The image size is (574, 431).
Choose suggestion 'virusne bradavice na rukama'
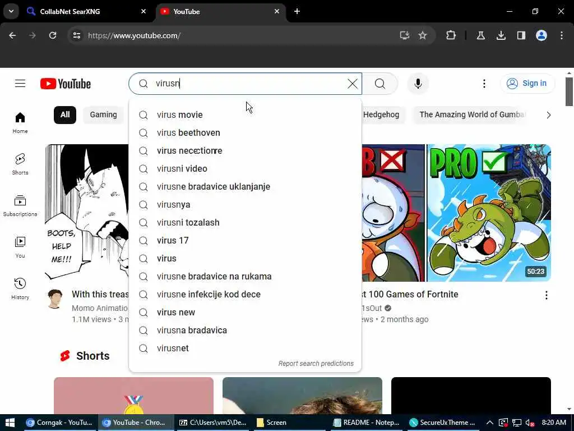[246, 276]
